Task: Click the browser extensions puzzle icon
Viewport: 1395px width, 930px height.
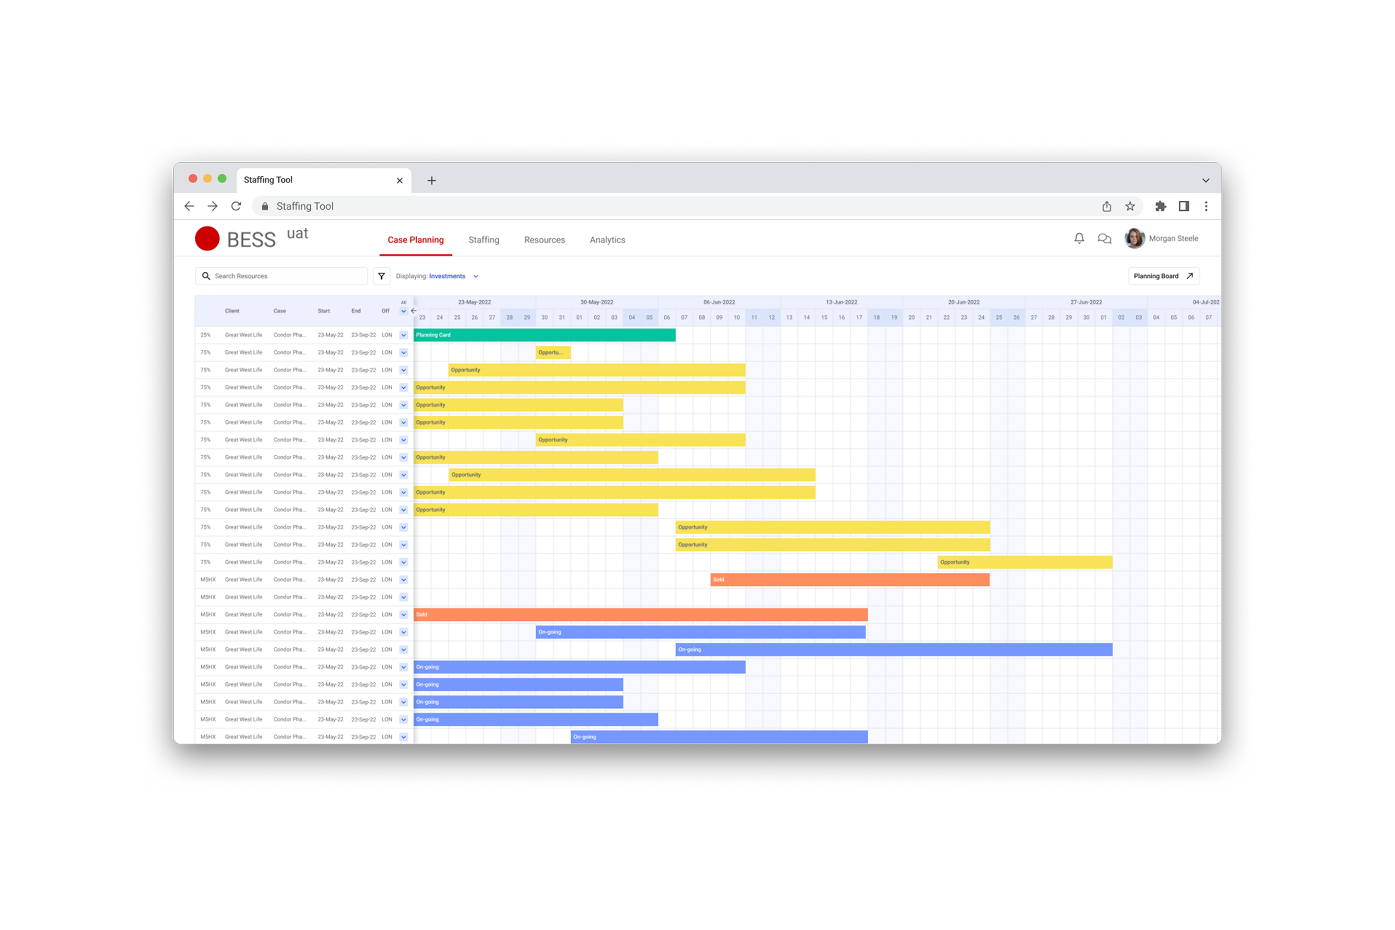Action: pyautogui.click(x=1160, y=206)
